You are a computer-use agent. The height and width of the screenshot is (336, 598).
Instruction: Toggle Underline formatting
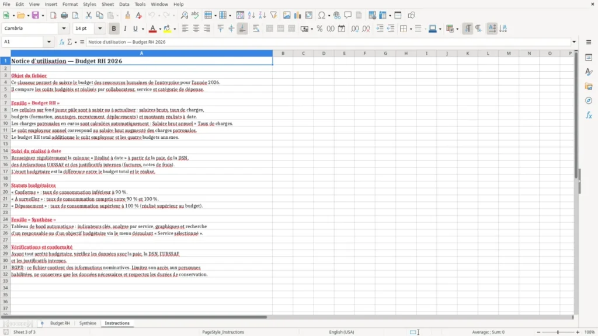coord(135,29)
